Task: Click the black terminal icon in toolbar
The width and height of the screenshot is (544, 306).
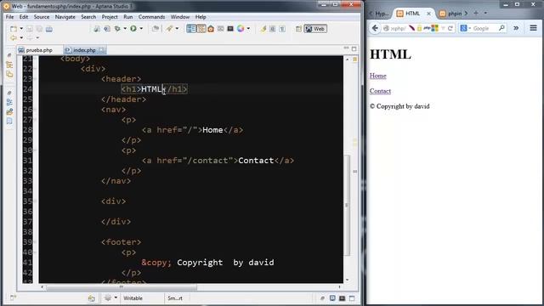Action: [x=230, y=28]
